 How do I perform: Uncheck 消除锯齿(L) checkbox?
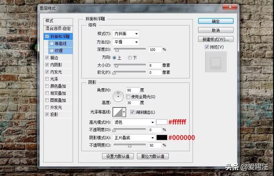[132, 112]
